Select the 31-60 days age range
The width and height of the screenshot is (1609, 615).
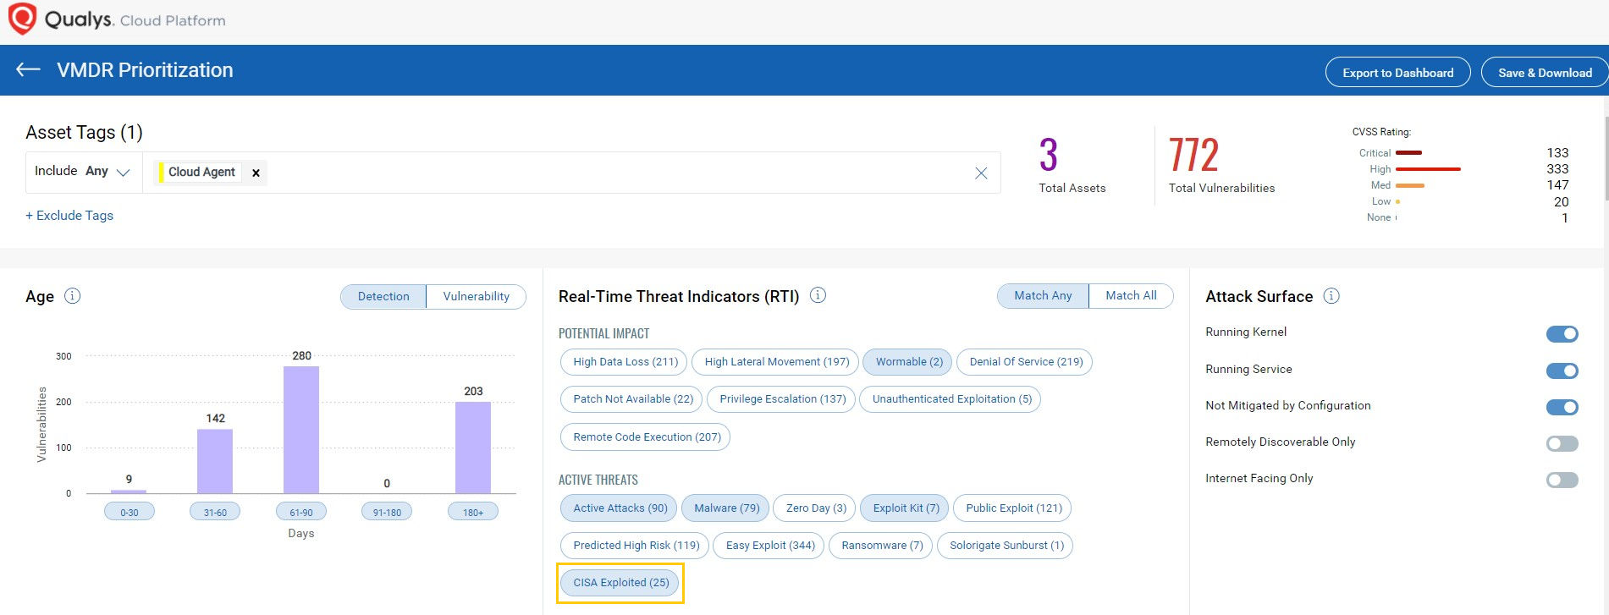tap(215, 512)
